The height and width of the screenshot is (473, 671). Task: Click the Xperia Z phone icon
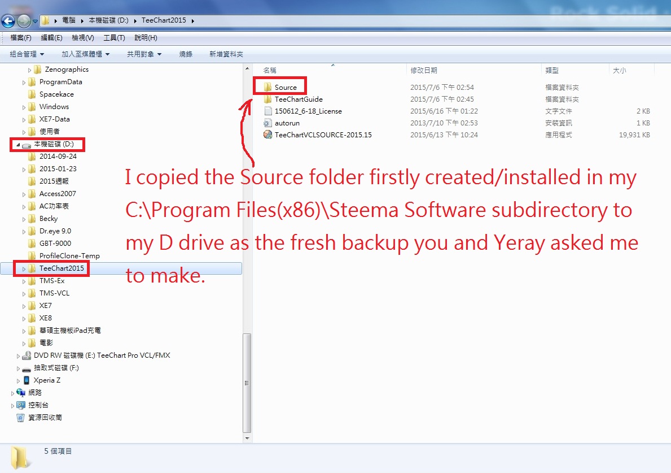(x=27, y=380)
